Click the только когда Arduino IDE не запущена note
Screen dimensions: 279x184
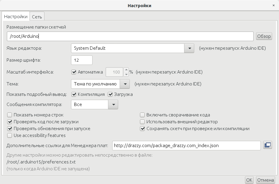click(48, 169)
